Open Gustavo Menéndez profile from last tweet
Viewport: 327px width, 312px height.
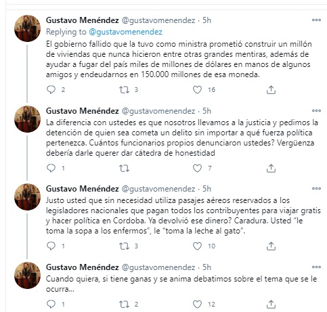[83, 267]
